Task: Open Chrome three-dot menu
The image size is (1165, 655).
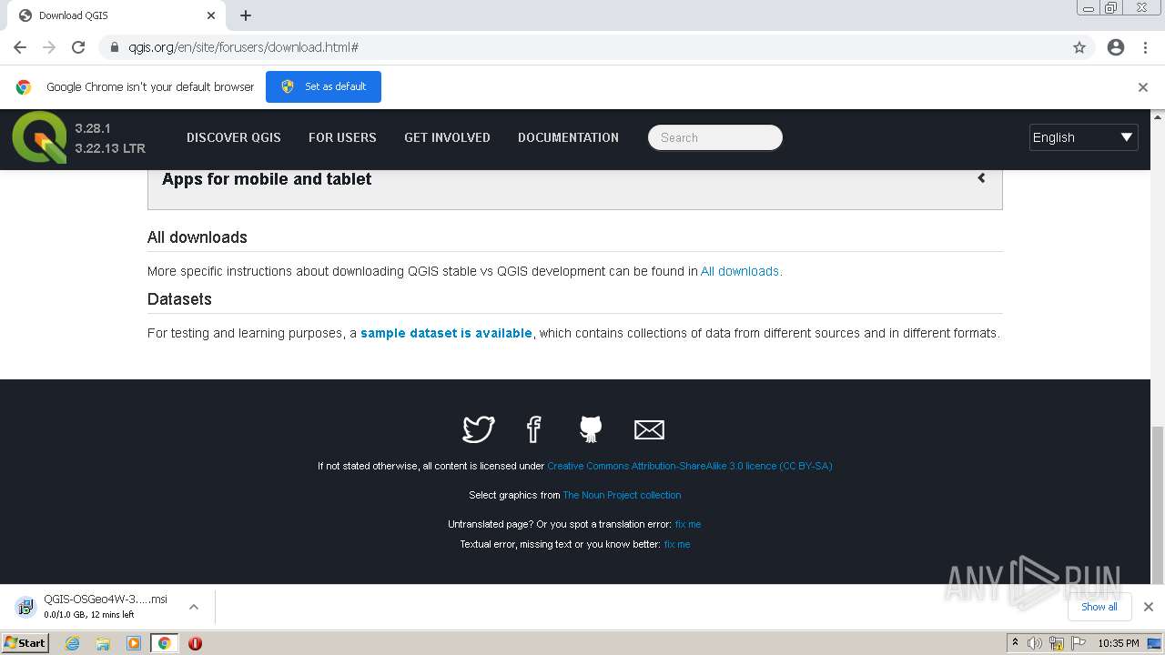Action: pyautogui.click(x=1145, y=47)
